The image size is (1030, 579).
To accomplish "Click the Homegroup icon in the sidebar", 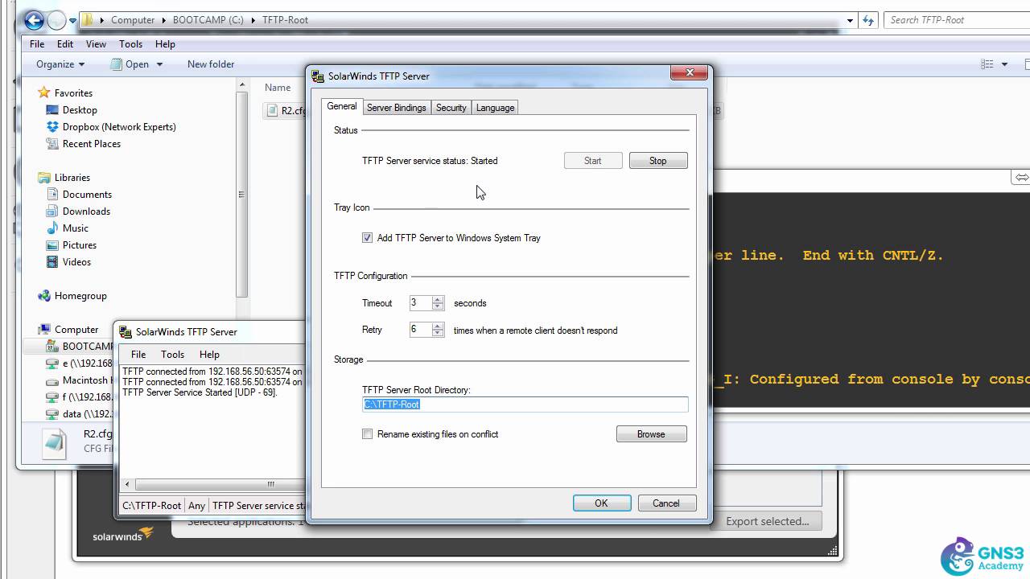I will pyautogui.click(x=44, y=296).
